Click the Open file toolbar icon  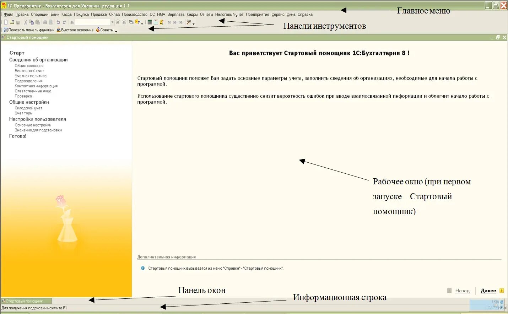coord(12,22)
